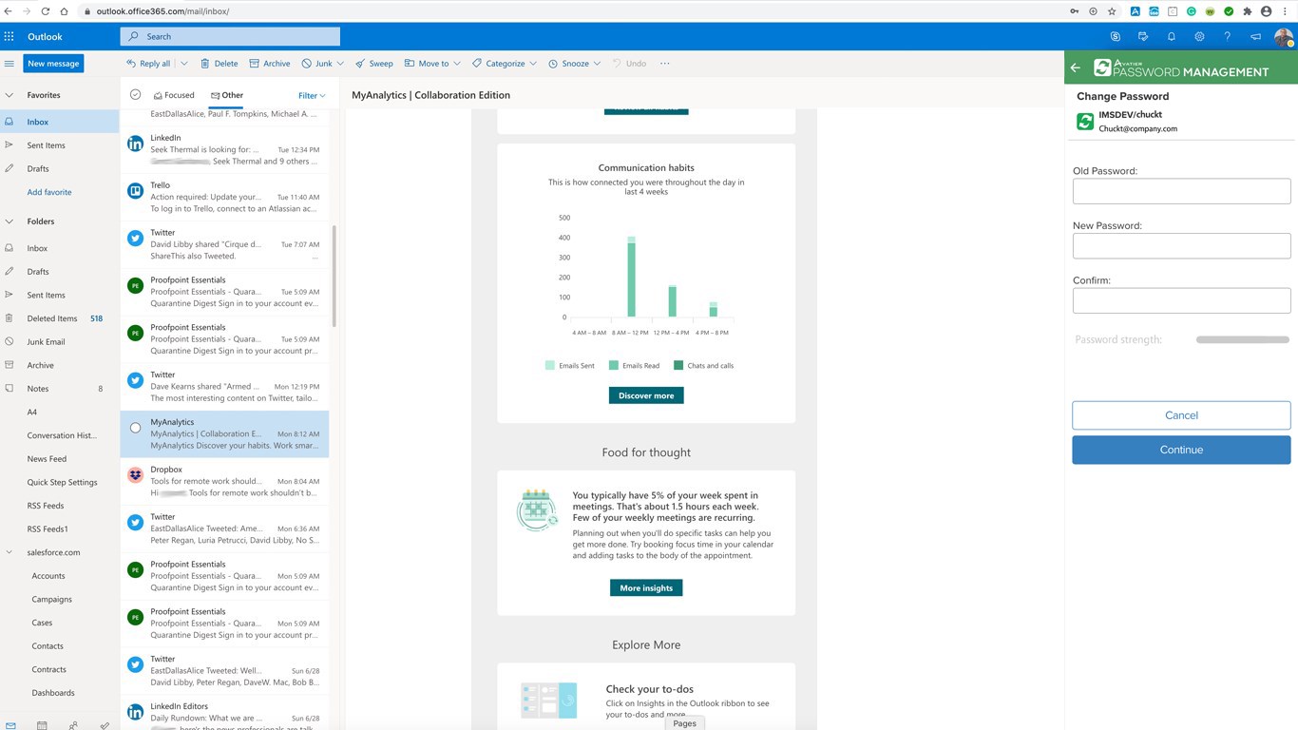Collapse the navigation pane hamburger

(10, 64)
